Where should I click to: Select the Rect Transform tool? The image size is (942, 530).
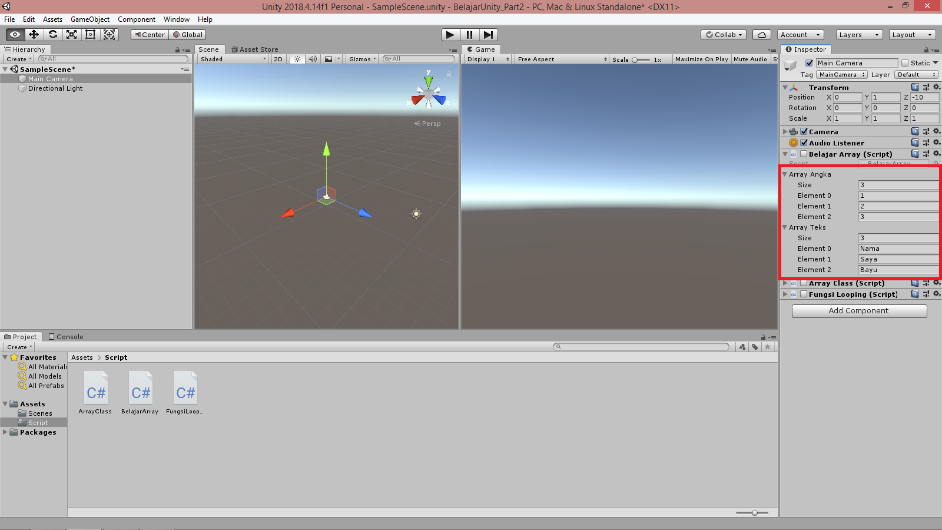[90, 34]
